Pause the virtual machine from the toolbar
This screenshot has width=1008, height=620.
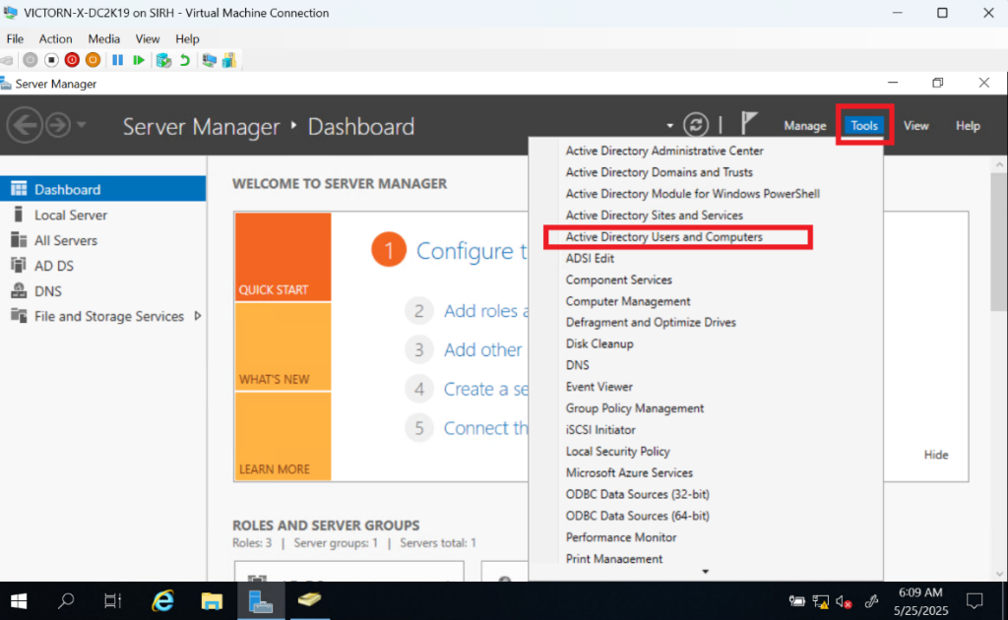[117, 60]
